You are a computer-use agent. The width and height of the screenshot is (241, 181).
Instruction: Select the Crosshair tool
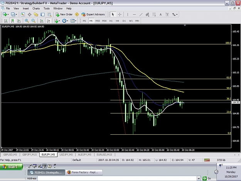(x=120, y=14)
